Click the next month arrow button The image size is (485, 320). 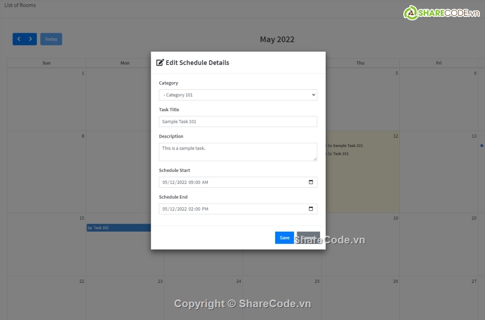click(x=31, y=39)
